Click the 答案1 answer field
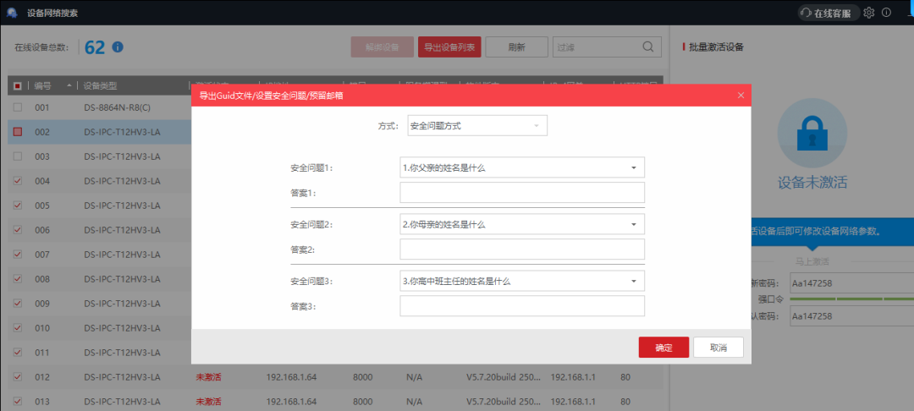The width and height of the screenshot is (914, 411). [x=522, y=193]
